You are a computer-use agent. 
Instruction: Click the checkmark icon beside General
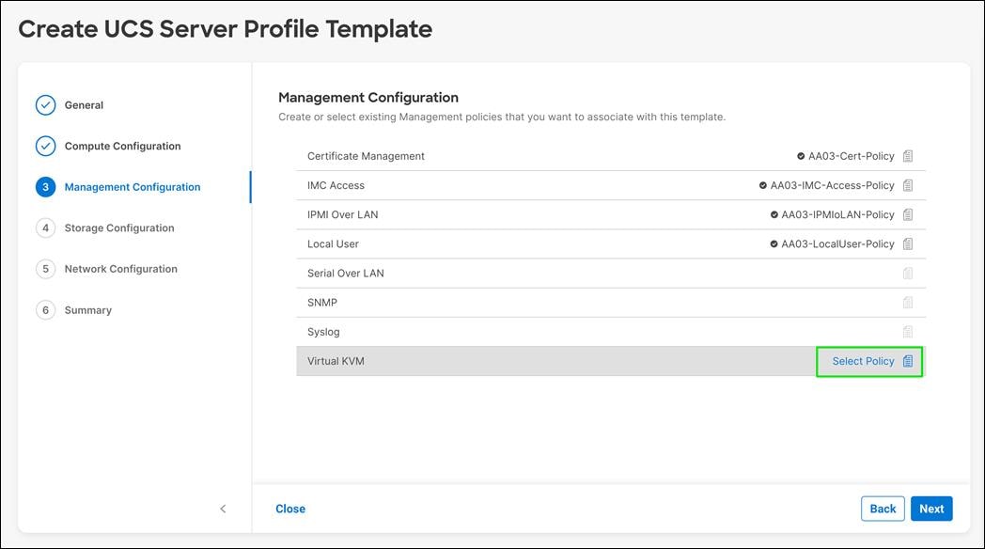(x=45, y=104)
